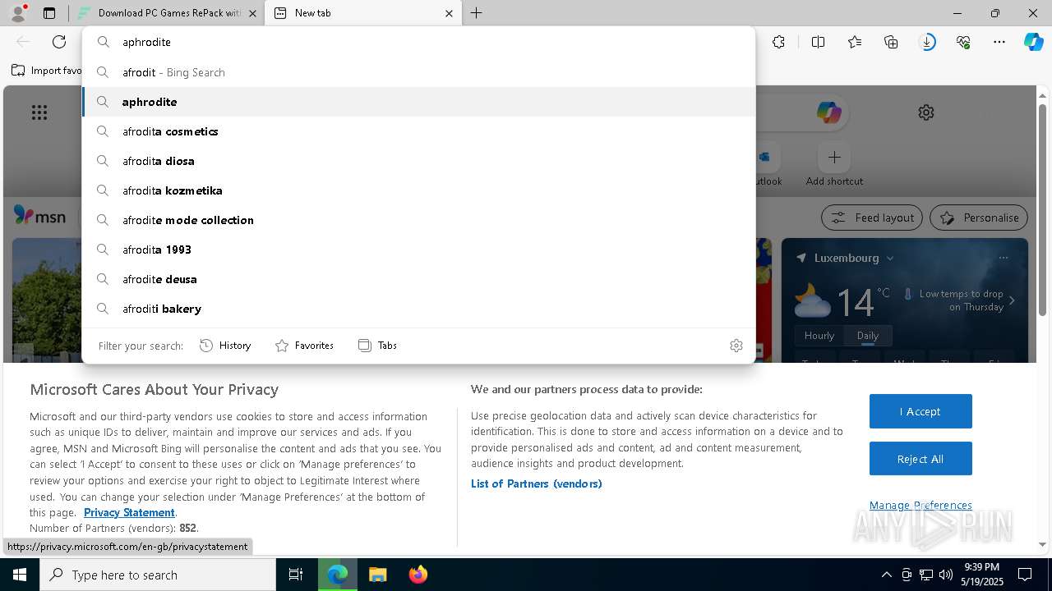Open Task View on taskbar

296,575
